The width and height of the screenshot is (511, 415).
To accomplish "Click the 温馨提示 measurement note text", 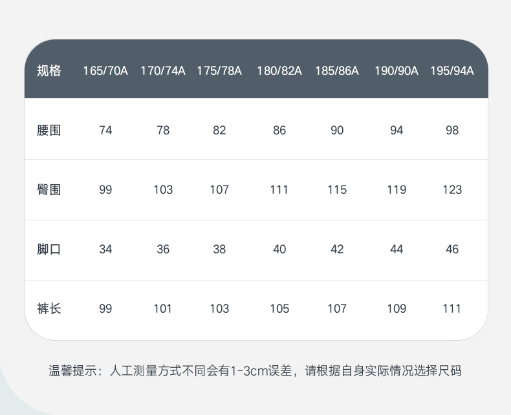I will [x=255, y=371].
